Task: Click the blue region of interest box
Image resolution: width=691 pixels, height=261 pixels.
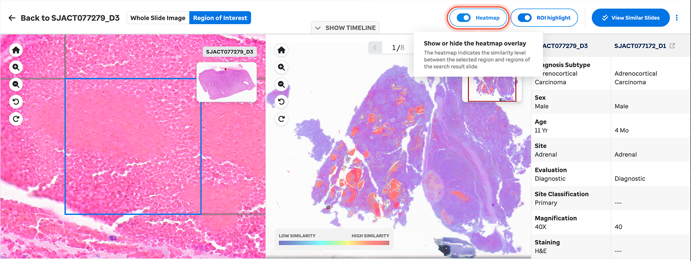Action: click(x=133, y=146)
